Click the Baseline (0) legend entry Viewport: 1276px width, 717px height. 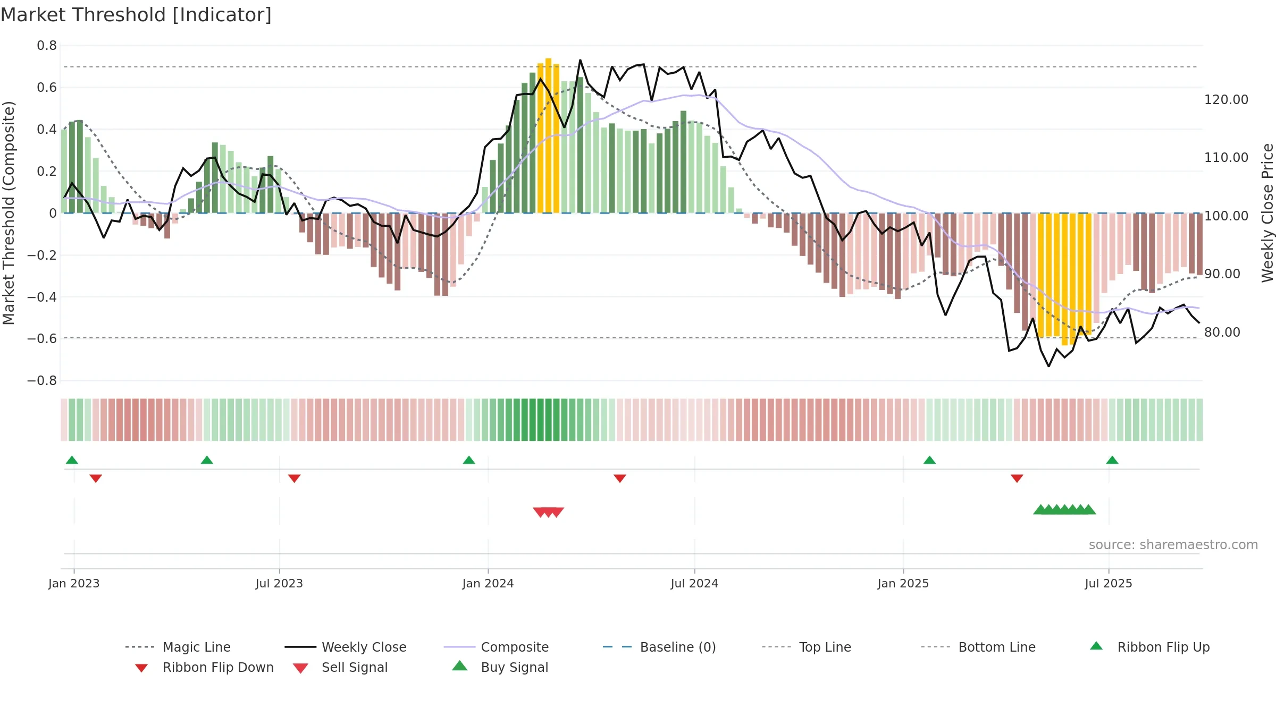point(659,647)
